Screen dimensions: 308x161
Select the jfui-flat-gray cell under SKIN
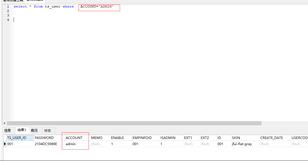245,144
